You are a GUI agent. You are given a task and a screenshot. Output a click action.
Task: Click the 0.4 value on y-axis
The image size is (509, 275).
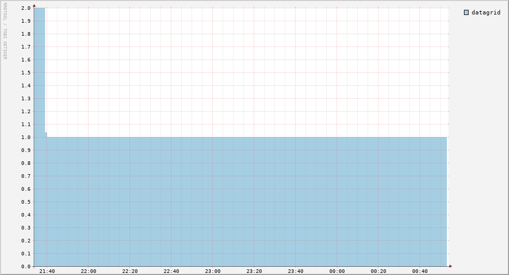pyautogui.click(x=26, y=215)
